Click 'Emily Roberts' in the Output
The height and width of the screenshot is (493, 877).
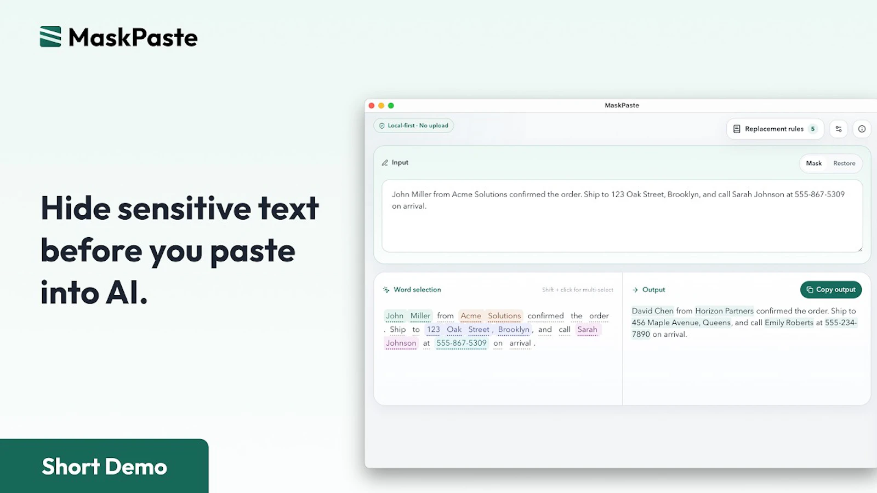789,323
